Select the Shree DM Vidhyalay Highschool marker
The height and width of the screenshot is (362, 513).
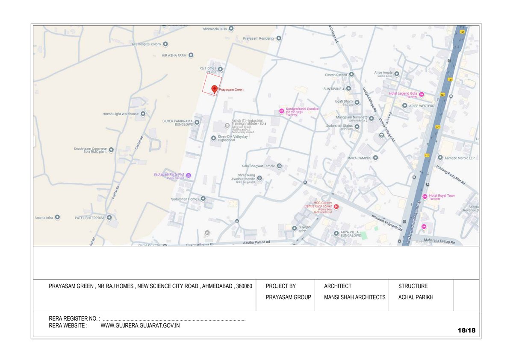(x=213, y=138)
